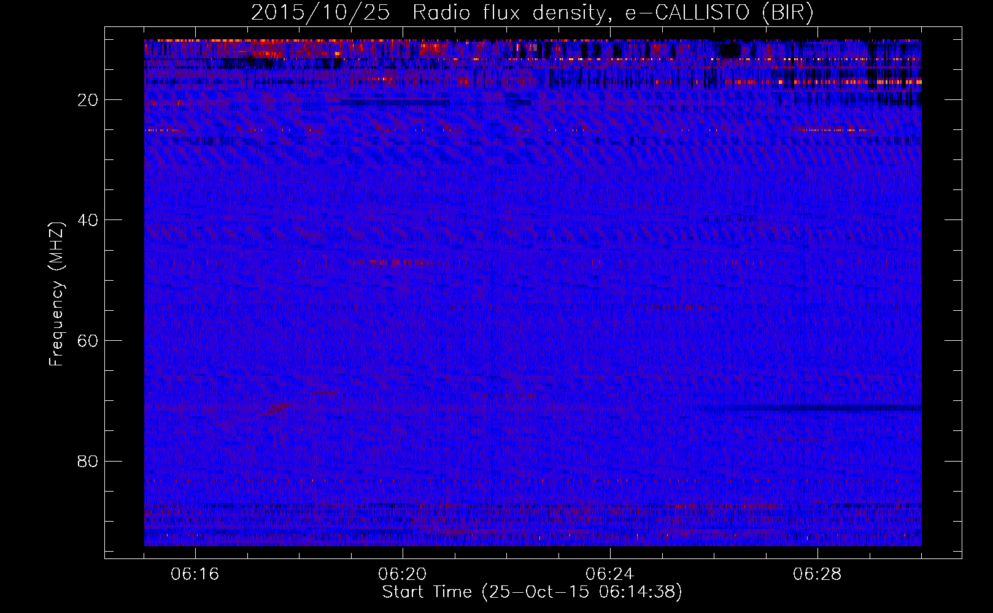Image resolution: width=993 pixels, height=613 pixels.
Task: Click the 06:28 time tick label
Action: (x=817, y=574)
